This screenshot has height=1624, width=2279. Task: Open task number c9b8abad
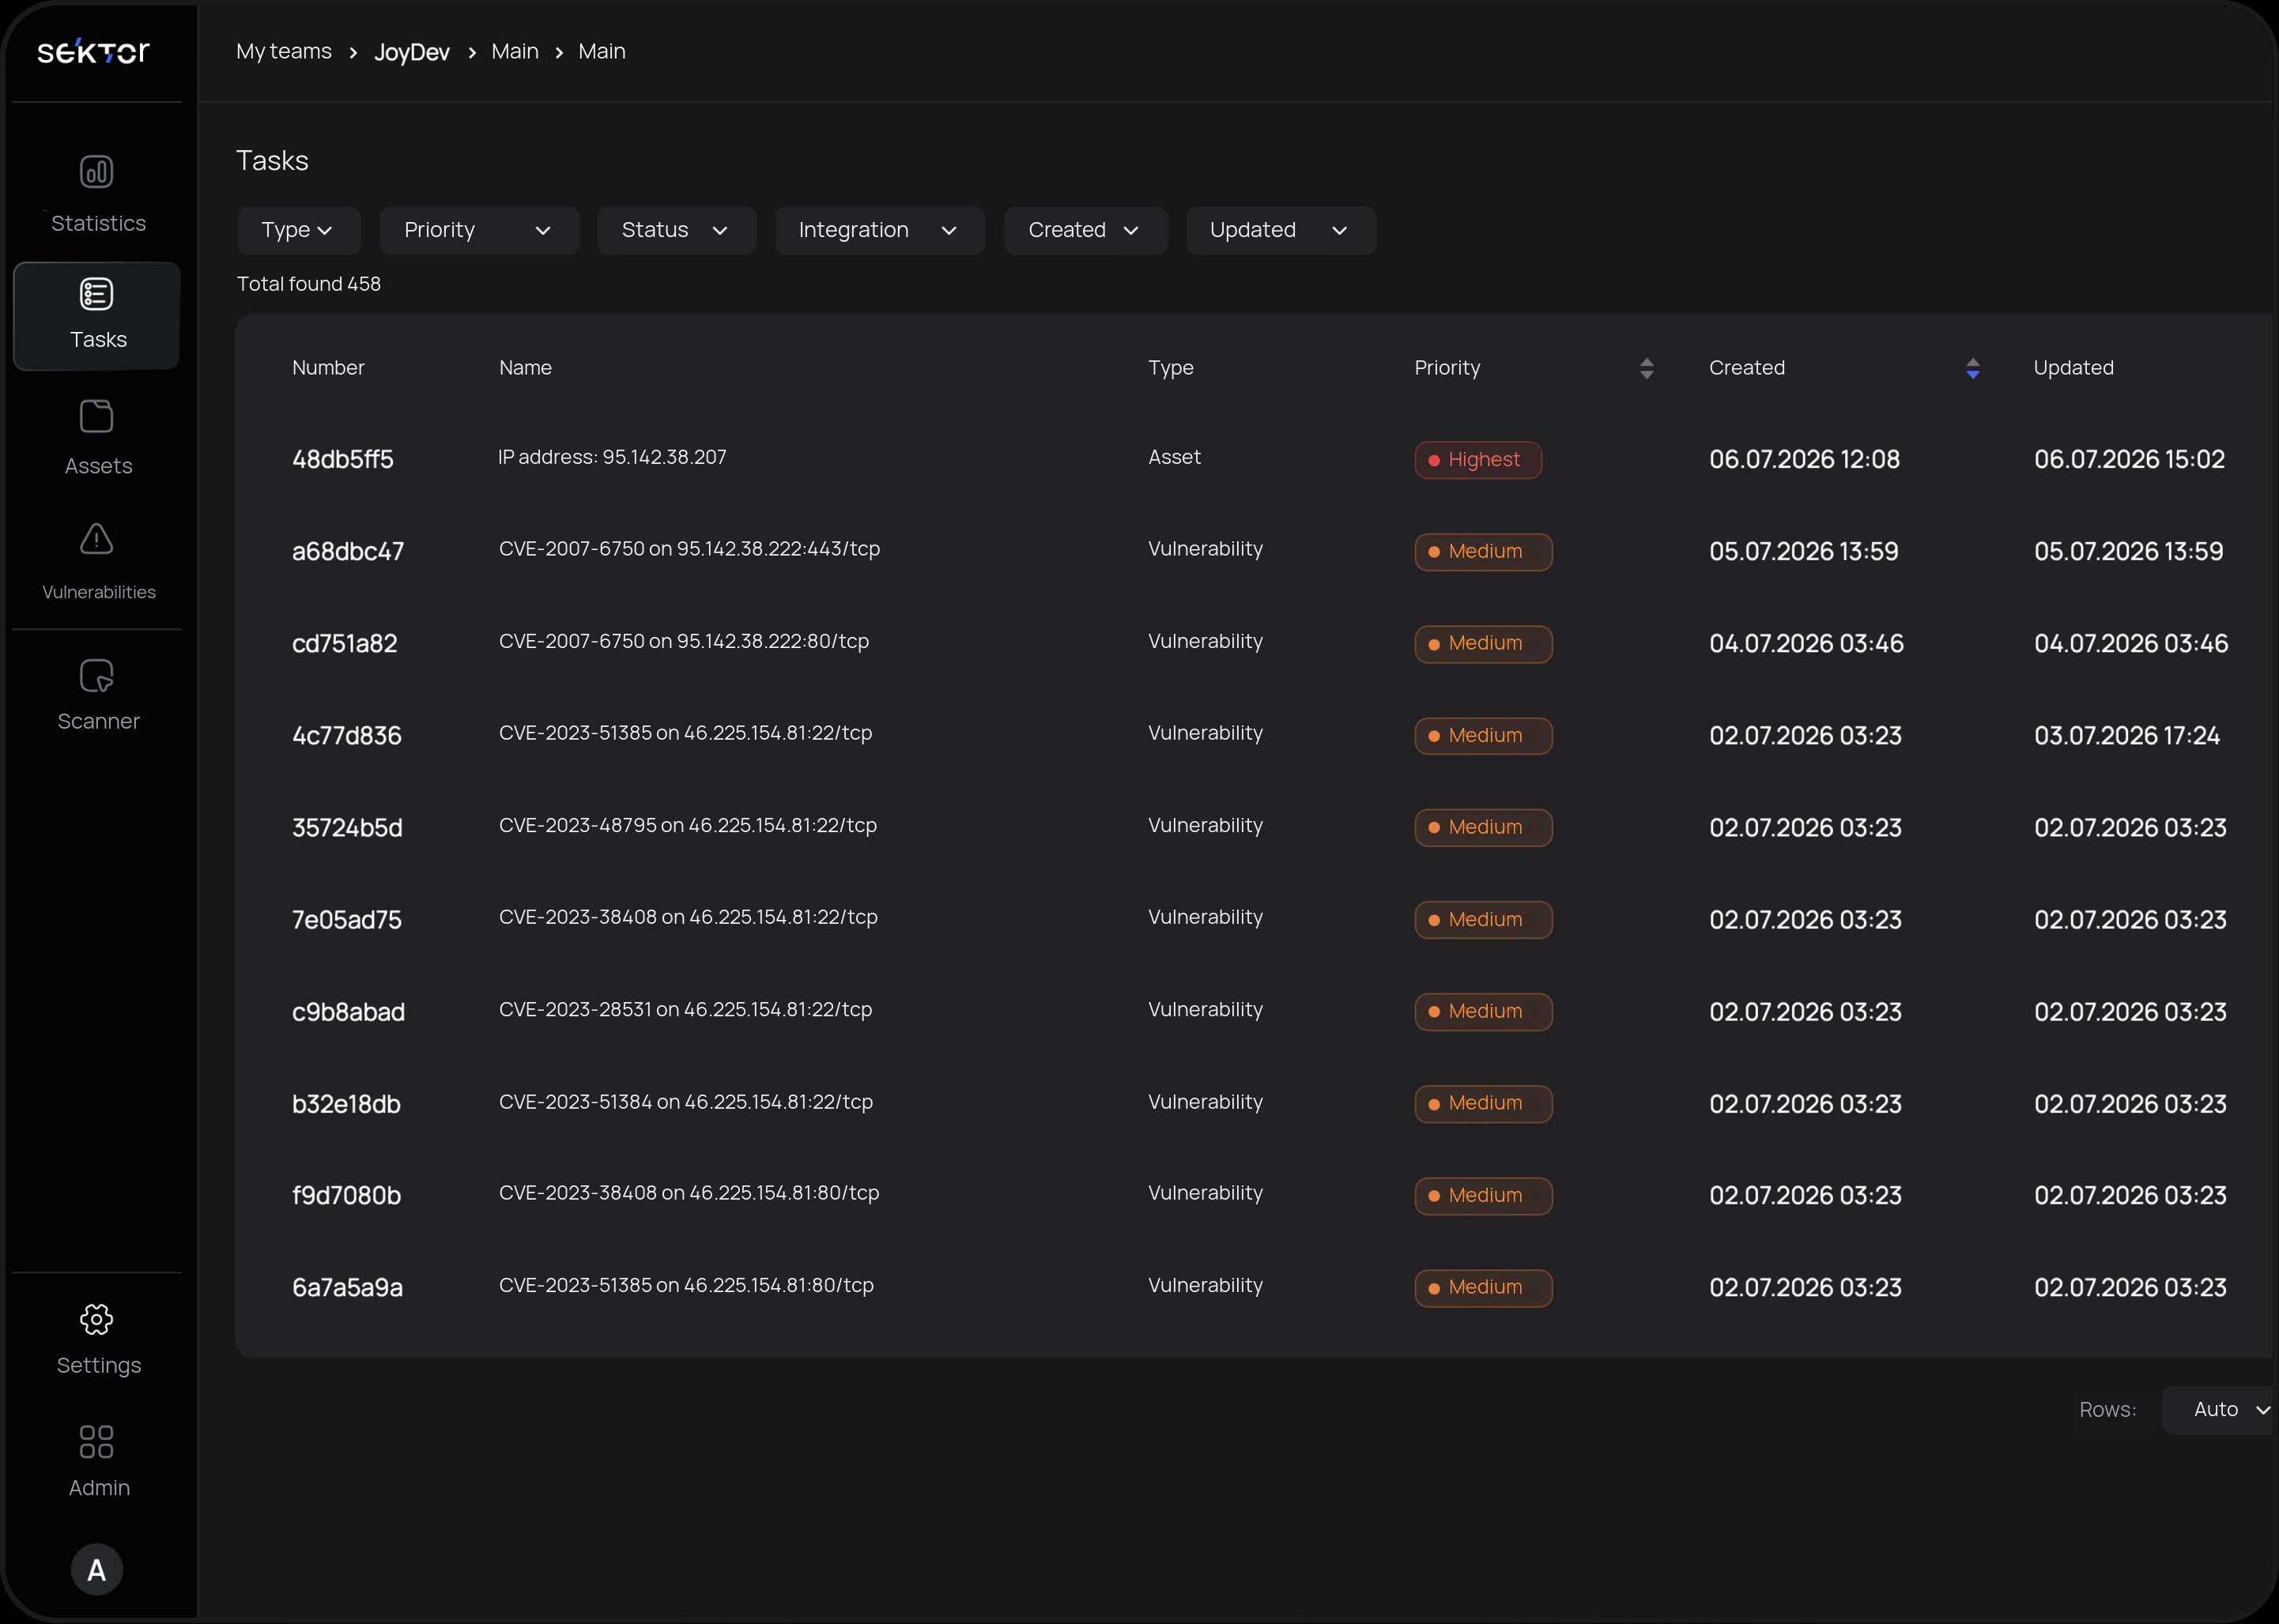pyautogui.click(x=348, y=1011)
